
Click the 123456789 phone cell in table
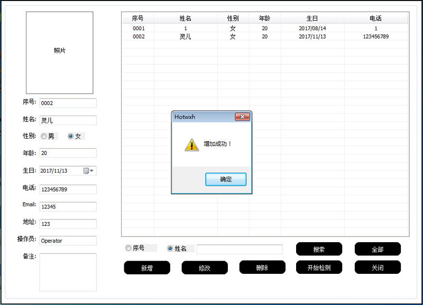point(376,36)
